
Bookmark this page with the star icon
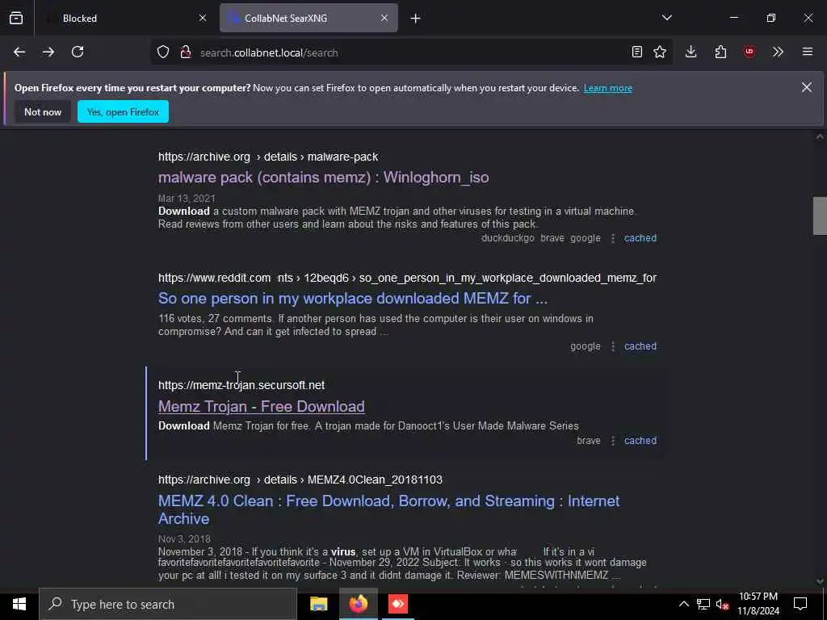pos(660,52)
